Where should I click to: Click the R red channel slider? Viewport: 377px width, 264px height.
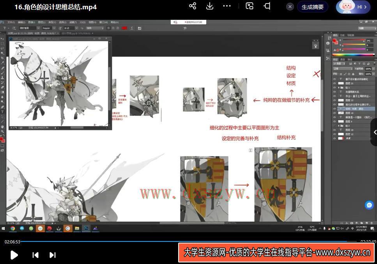pos(354,40)
